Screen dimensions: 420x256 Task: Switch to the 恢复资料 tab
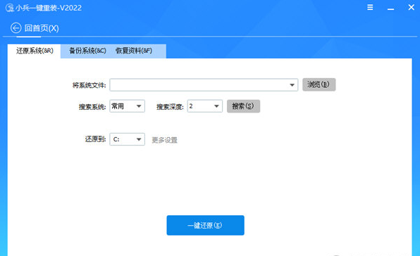pyautogui.click(x=134, y=51)
